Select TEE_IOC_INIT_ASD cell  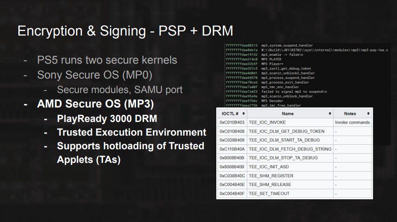coord(290,167)
